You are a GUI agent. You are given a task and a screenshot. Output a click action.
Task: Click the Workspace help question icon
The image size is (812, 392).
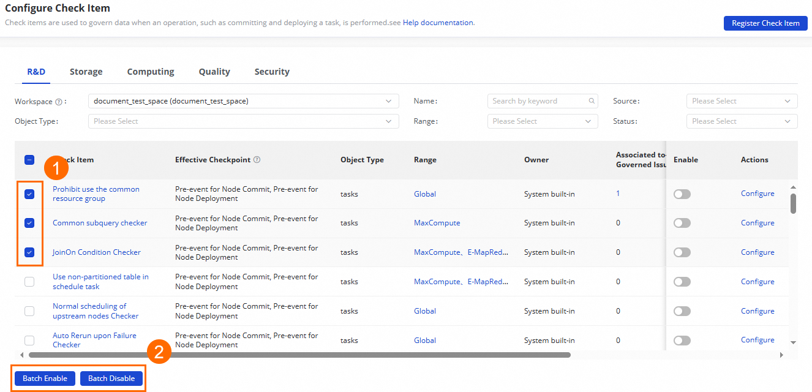(59, 102)
